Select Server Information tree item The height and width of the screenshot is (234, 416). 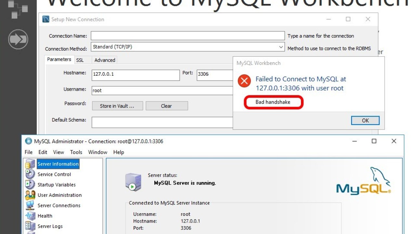click(x=58, y=164)
